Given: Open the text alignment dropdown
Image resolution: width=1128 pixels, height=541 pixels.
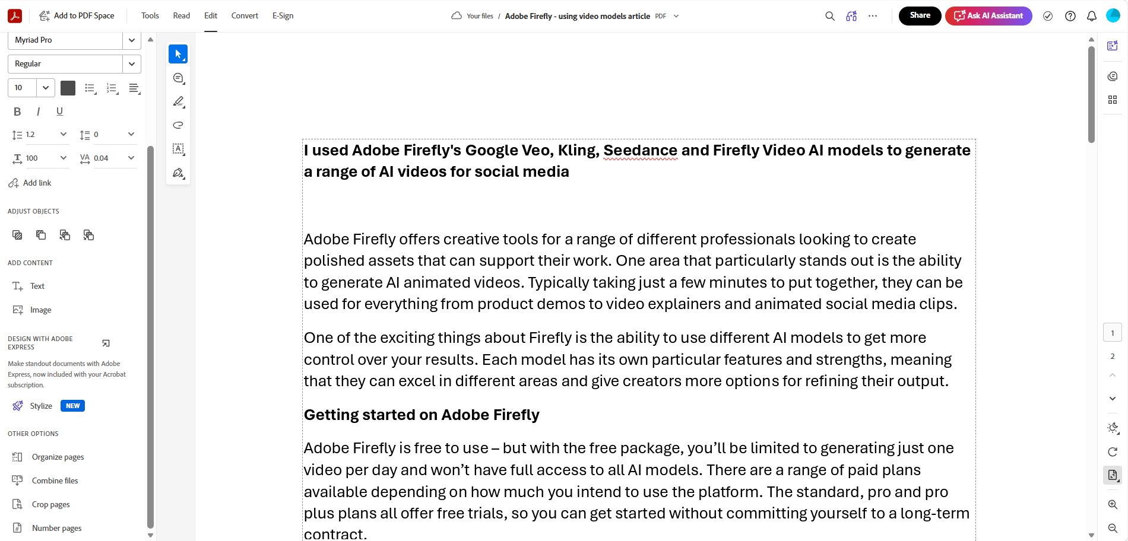Looking at the screenshot, I should tap(135, 88).
